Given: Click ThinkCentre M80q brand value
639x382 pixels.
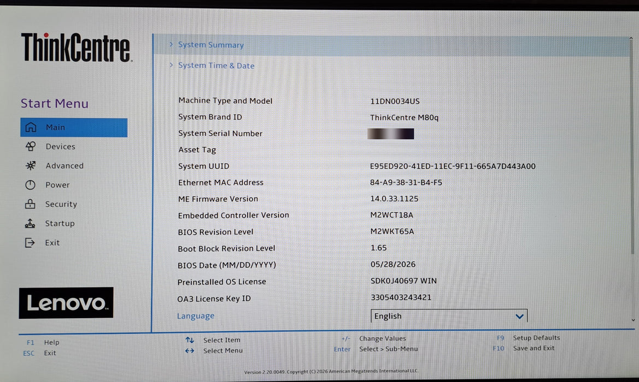Looking at the screenshot, I should (x=404, y=117).
